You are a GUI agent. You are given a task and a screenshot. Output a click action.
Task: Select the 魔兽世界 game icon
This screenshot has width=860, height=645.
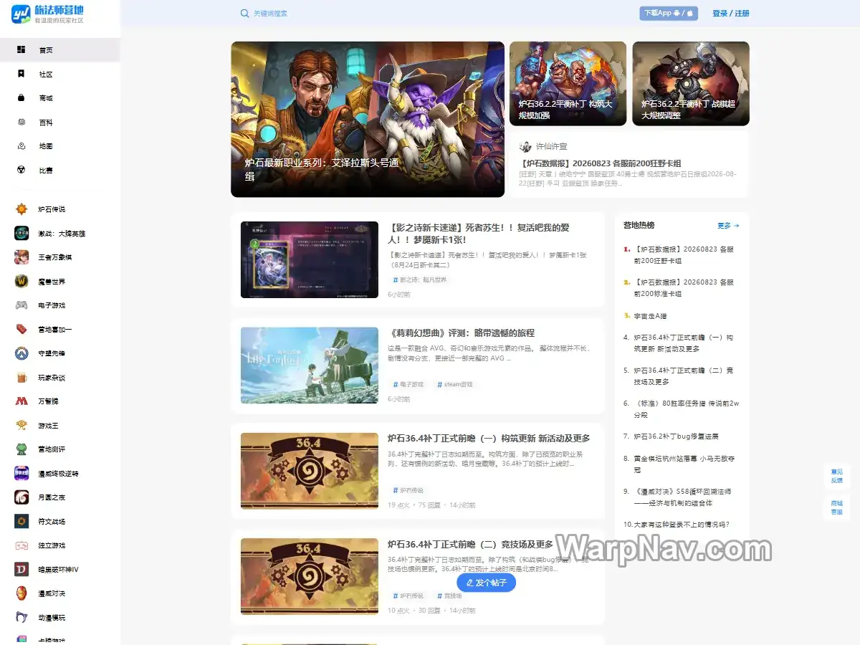point(21,281)
